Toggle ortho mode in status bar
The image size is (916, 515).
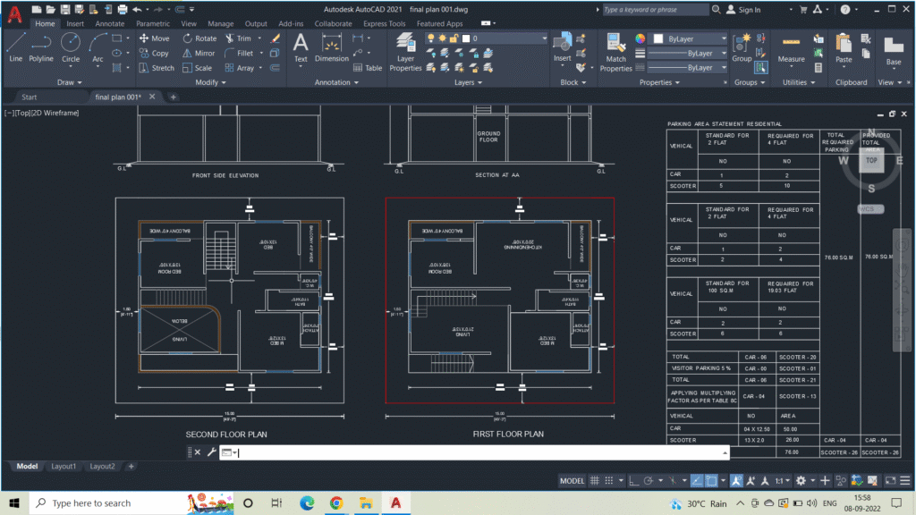(634, 480)
